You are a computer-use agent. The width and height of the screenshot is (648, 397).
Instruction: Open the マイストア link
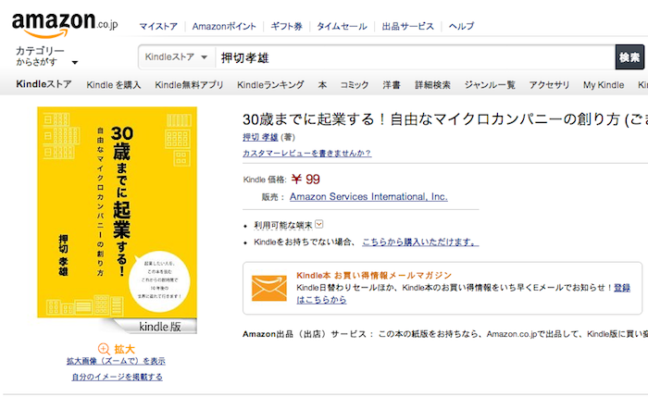158,27
